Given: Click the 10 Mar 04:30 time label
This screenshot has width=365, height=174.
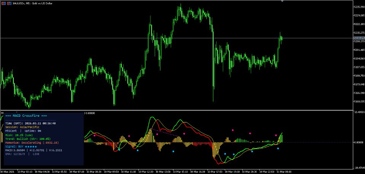Looking at the screenshot, I should [42, 172].
